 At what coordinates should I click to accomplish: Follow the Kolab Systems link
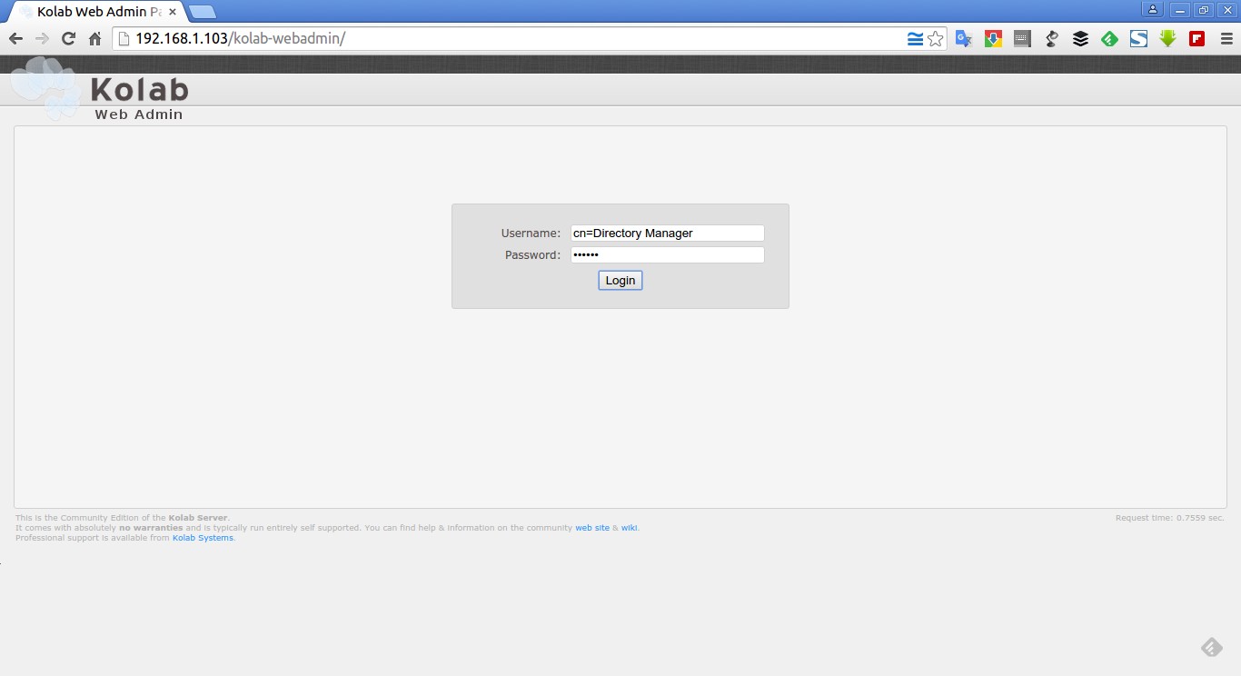[203, 538]
